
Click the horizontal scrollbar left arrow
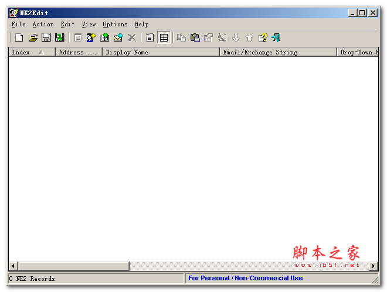click(13, 266)
